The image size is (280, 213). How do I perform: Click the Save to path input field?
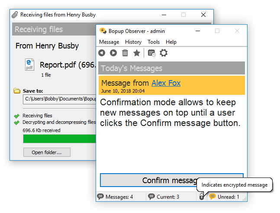(x=59, y=99)
